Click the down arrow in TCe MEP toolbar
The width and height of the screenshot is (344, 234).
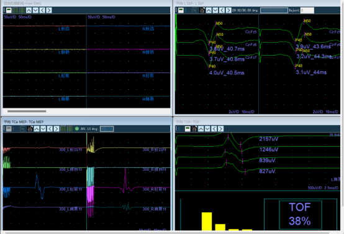click(x=43, y=129)
